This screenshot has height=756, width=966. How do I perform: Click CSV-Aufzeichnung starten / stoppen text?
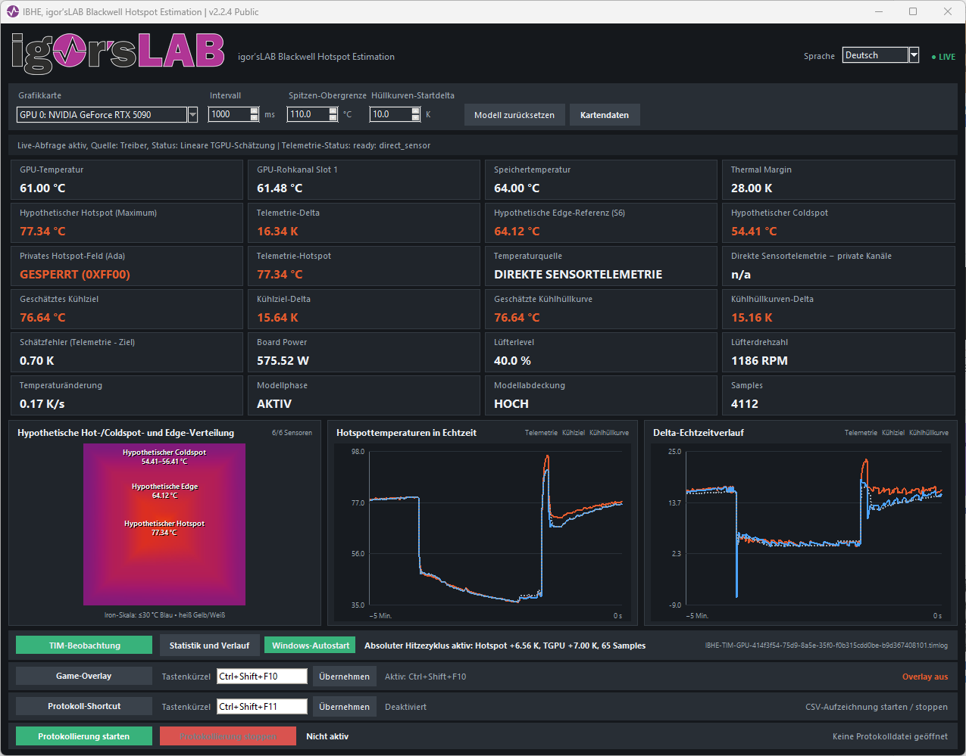tap(877, 707)
